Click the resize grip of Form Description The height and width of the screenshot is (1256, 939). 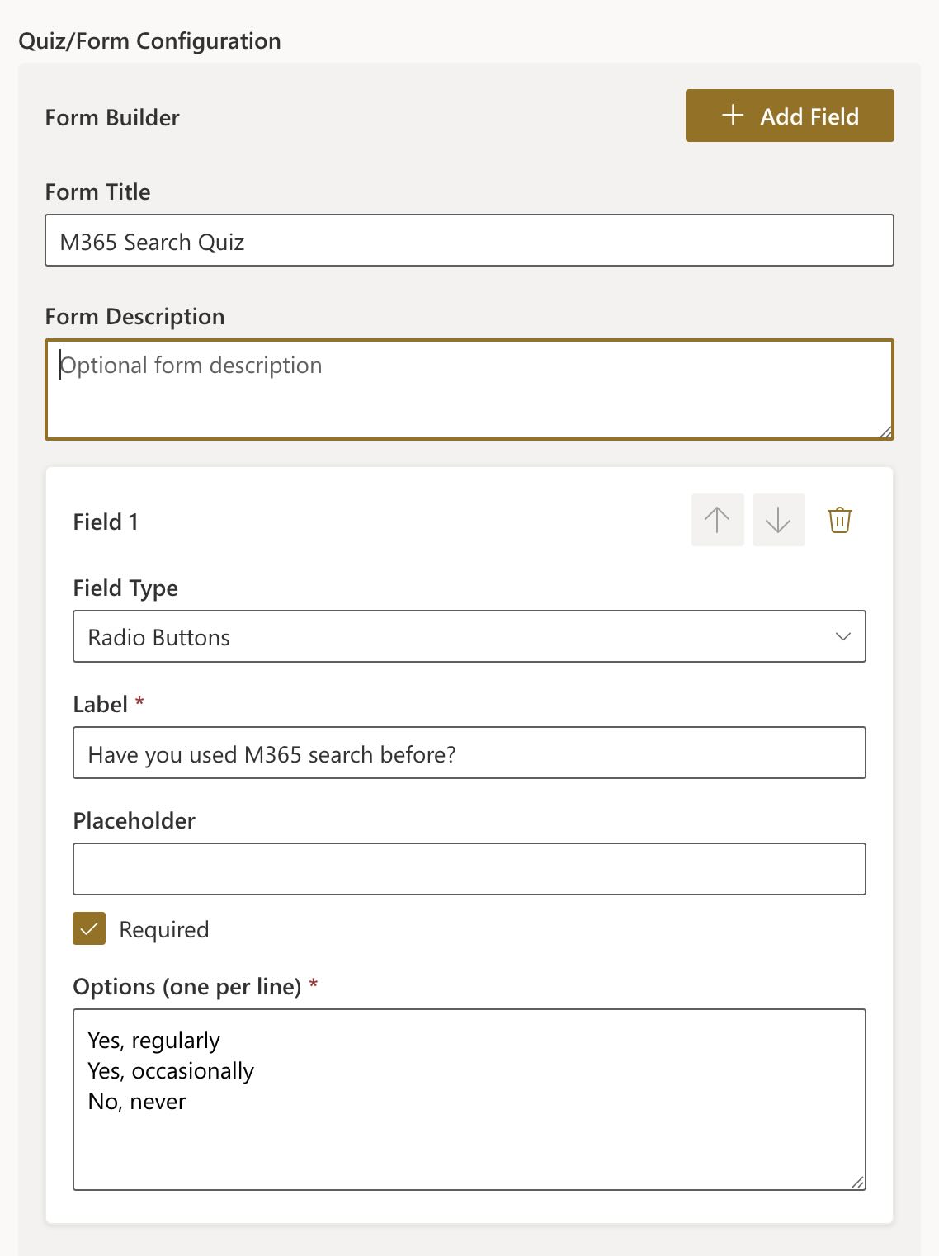[885, 431]
